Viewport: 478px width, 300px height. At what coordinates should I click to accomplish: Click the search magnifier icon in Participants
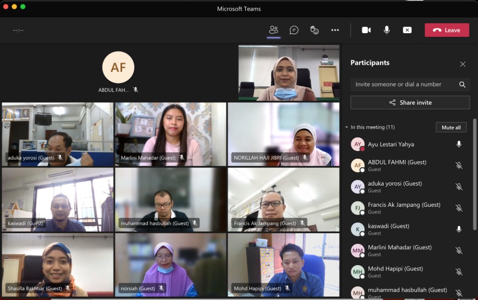tap(462, 84)
